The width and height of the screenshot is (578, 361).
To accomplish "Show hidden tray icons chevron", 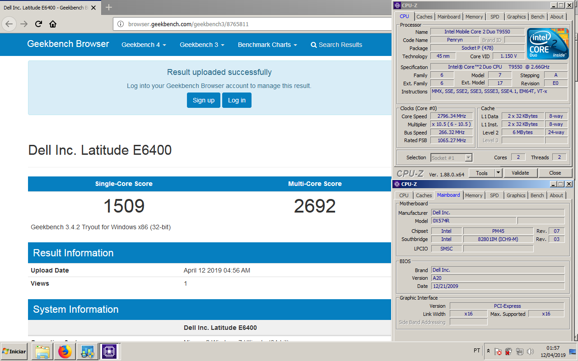I will [488, 351].
